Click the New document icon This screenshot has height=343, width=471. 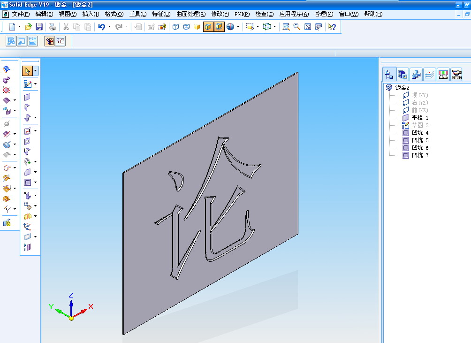point(12,27)
